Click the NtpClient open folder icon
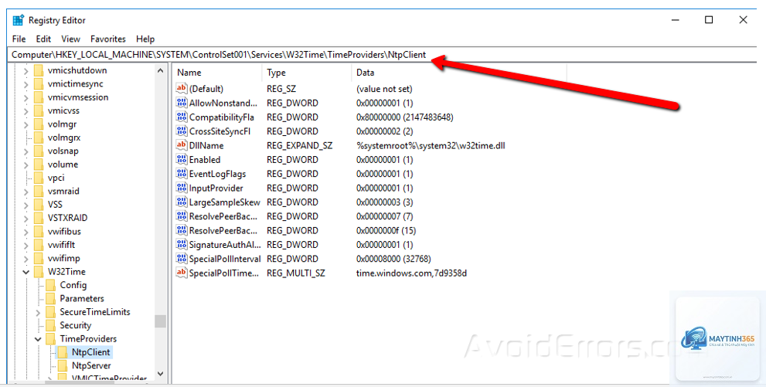 pos(63,352)
